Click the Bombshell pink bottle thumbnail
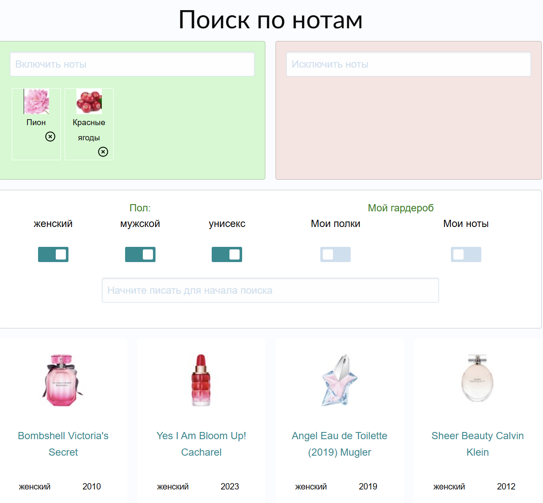Viewport: 543px width, 503px height. click(x=63, y=380)
